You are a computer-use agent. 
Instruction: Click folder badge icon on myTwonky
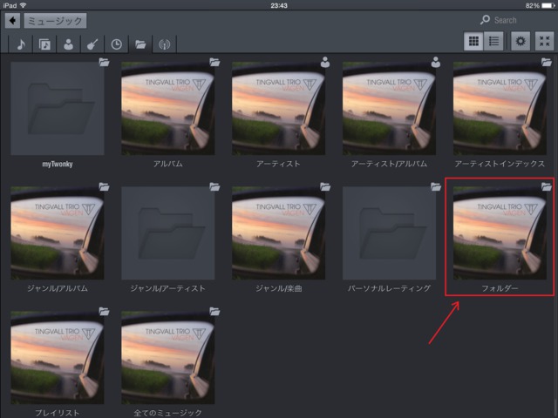tap(104, 62)
